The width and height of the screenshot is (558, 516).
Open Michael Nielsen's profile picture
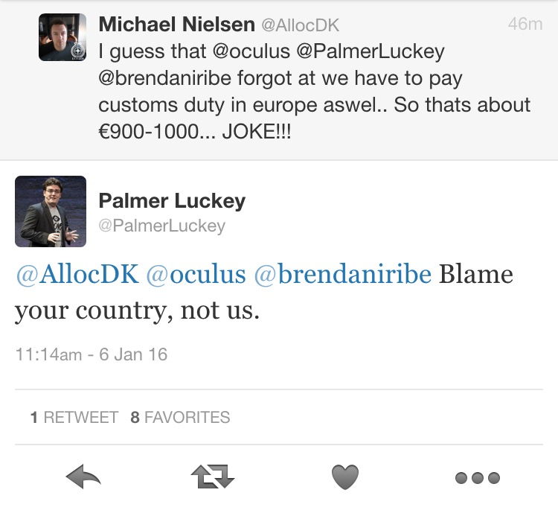(x=62, y=37)
